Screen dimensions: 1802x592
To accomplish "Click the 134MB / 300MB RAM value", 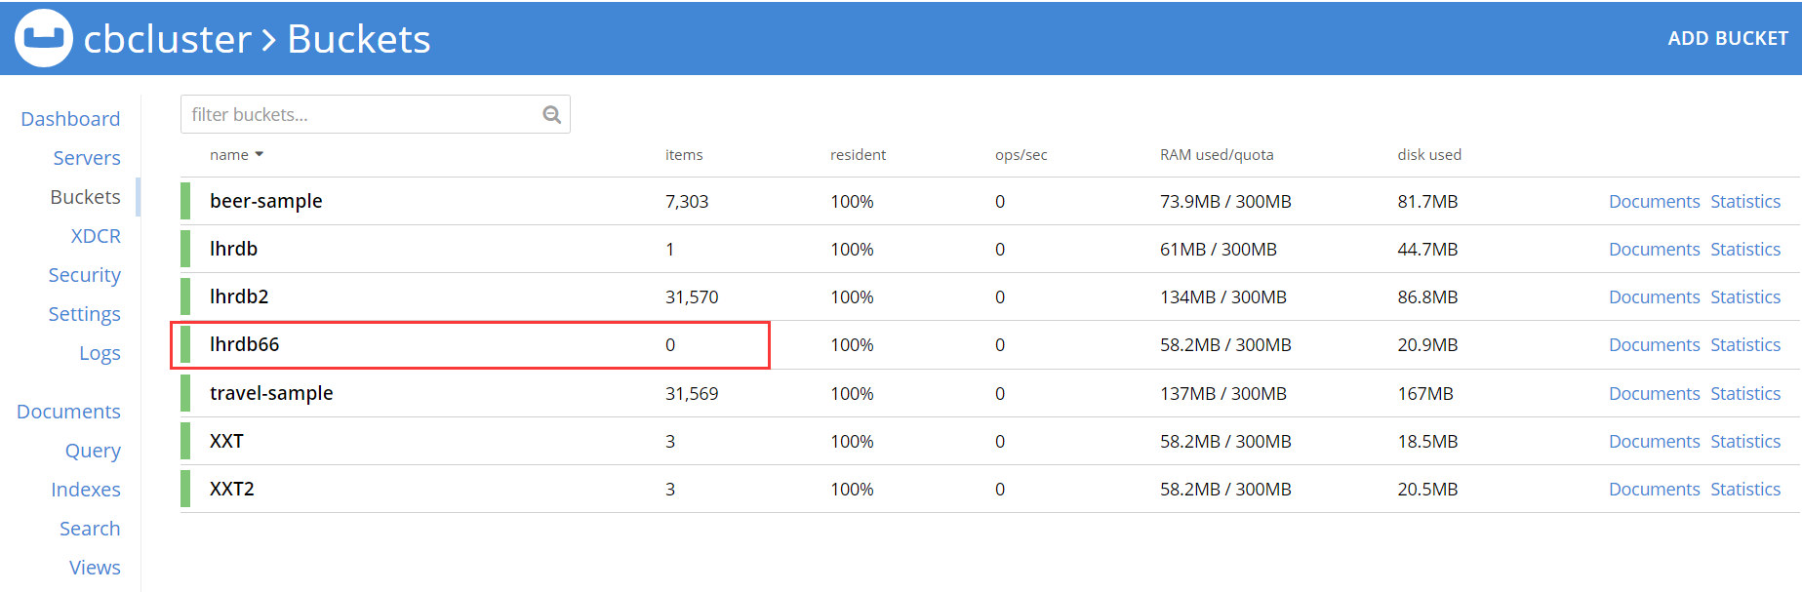I will point(1223,297).
